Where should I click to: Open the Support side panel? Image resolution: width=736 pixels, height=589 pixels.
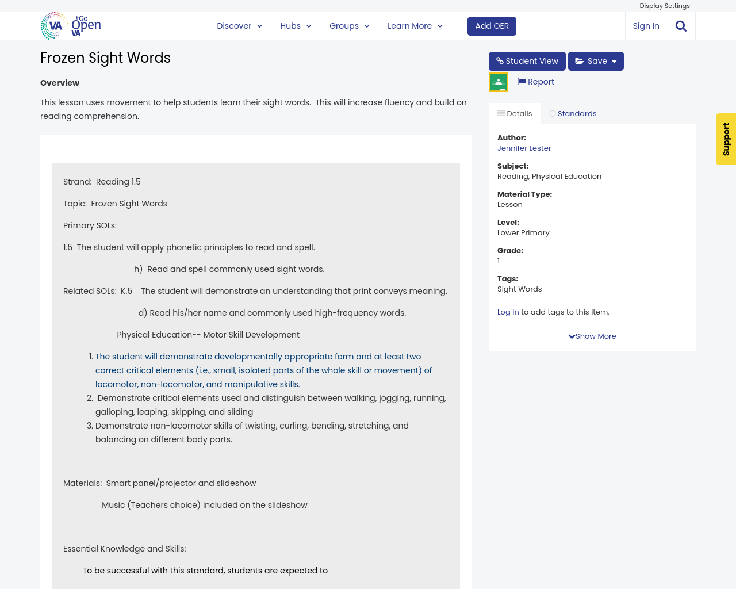coord(726,139)
